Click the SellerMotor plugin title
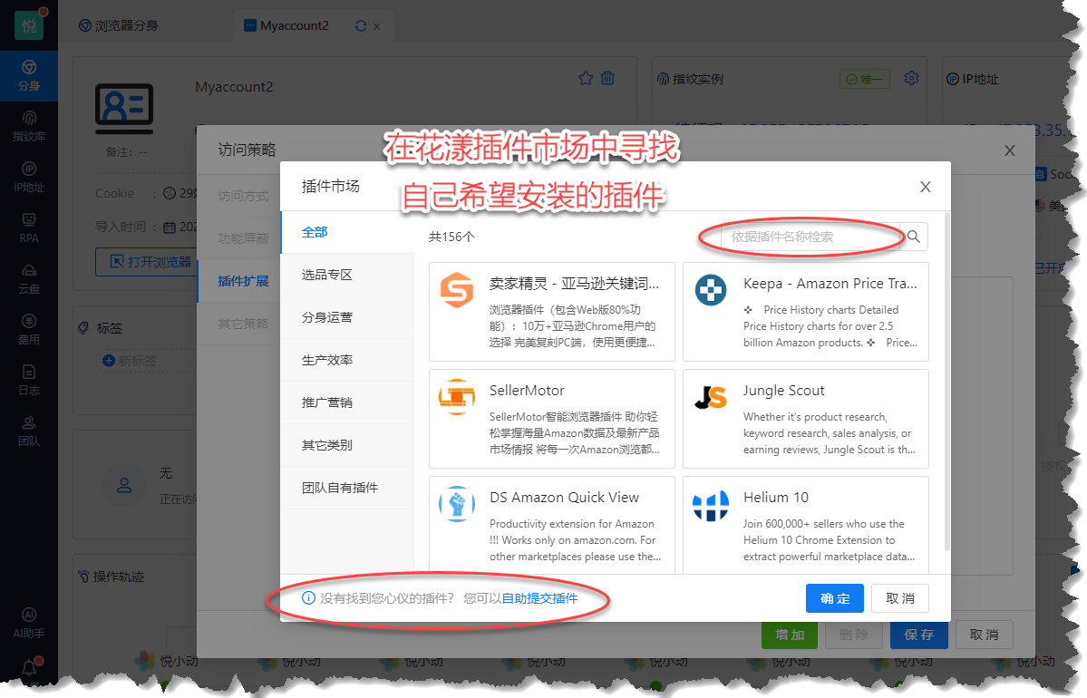Image resolution: width=1087 pixels, height=698 pixels. point(527,391)
